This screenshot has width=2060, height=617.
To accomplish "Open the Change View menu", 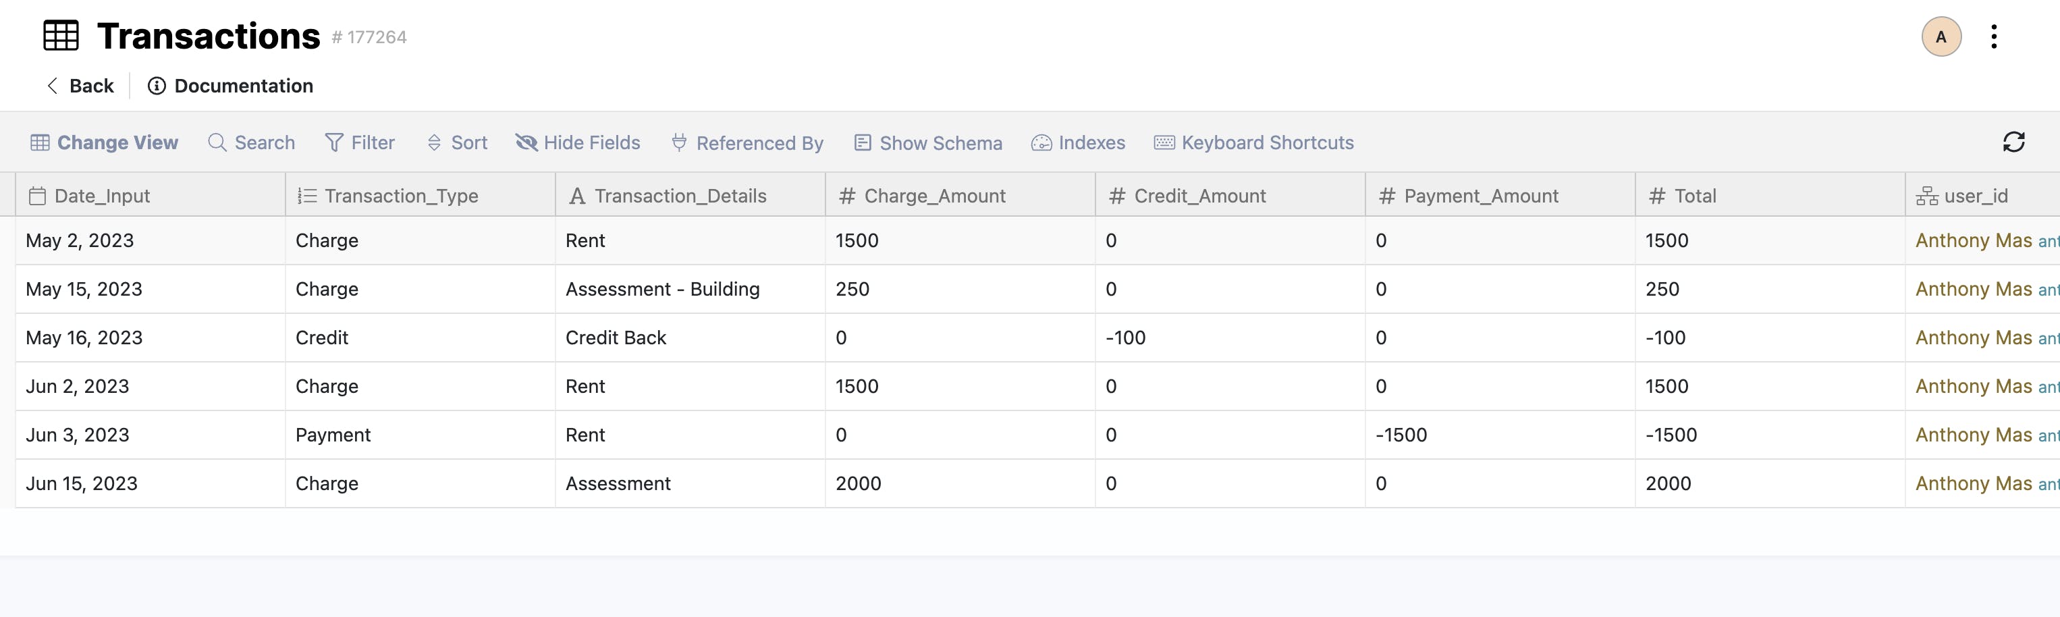I will click(x=105, y=142).
